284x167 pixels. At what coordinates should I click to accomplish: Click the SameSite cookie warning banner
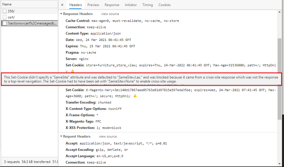coord(142,79)
